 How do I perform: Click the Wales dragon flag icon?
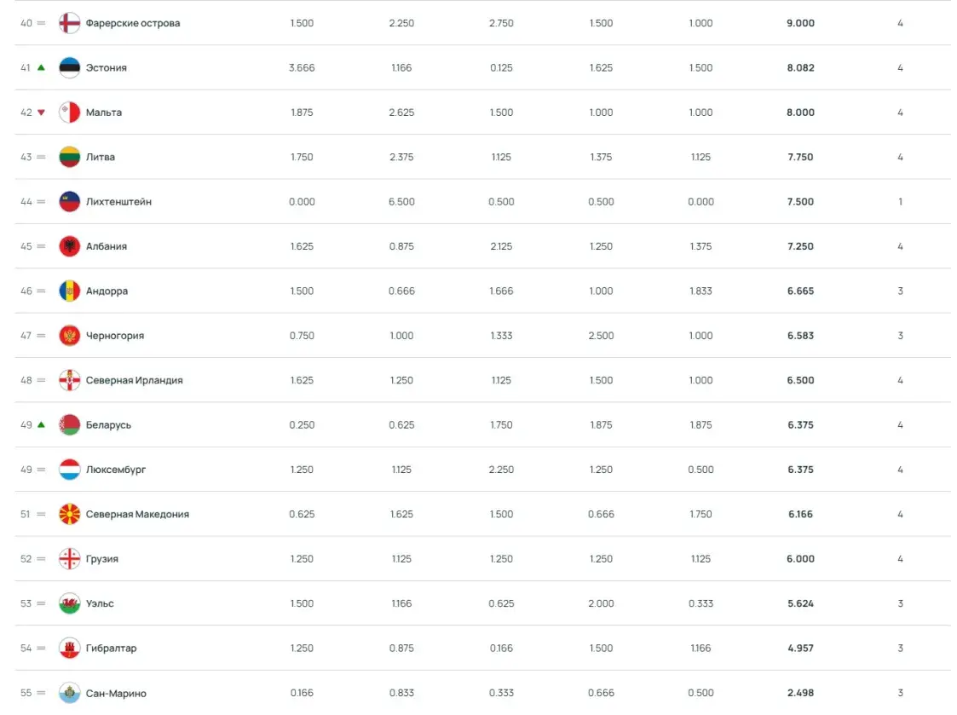(x=69, y=603)
